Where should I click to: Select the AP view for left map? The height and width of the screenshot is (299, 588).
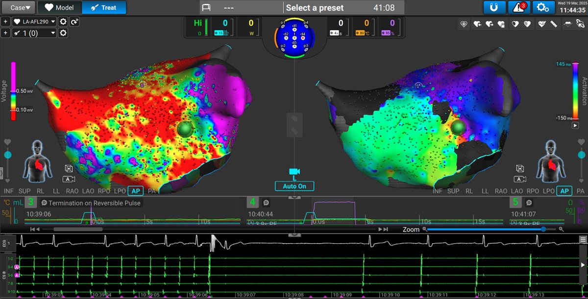click(x=135, y=191)
